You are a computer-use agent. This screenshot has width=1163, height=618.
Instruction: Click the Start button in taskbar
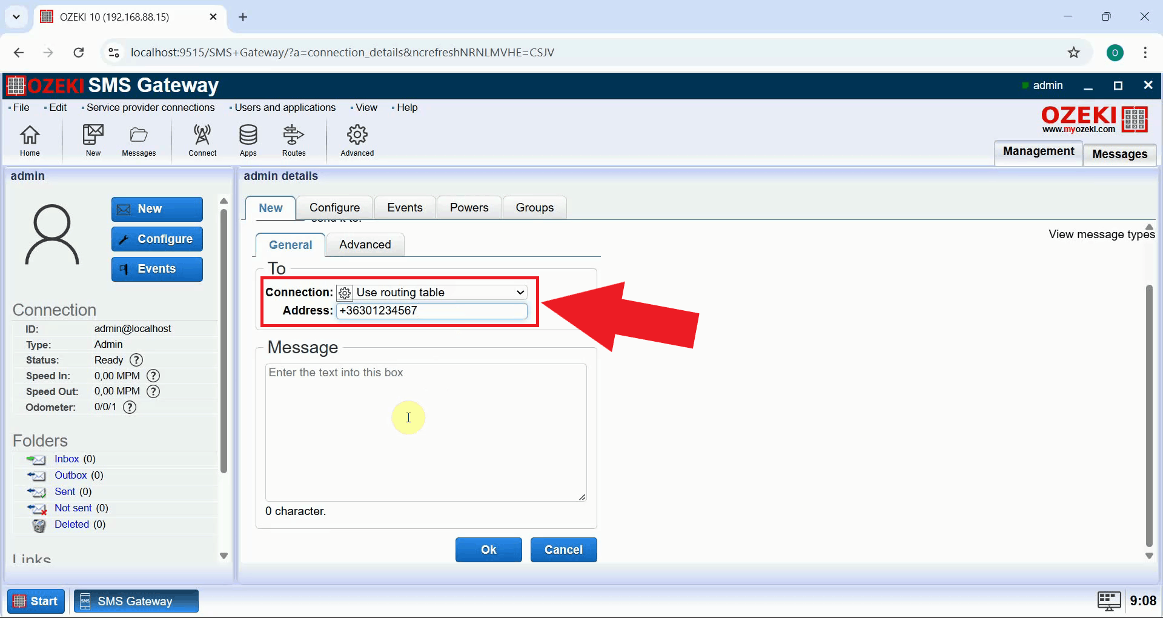click(36, 601)
